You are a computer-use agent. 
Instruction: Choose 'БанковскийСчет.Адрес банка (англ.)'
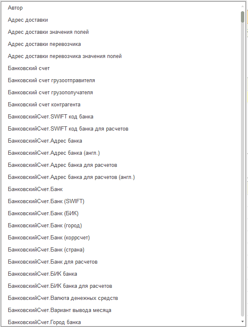coord(121,153)
